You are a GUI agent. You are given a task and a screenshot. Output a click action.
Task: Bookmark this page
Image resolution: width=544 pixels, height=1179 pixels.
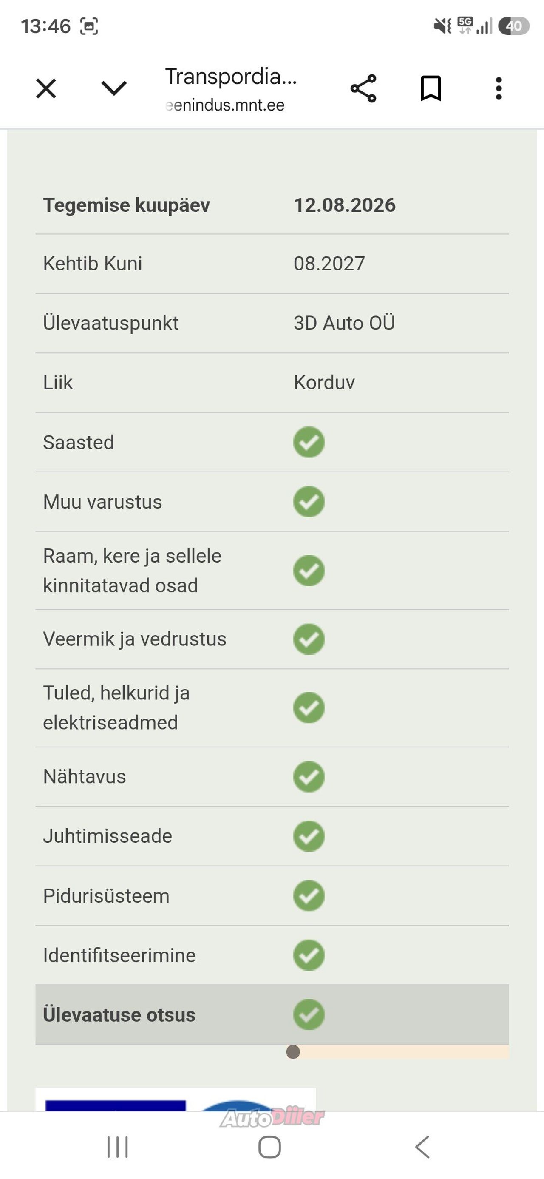(431, 88)
